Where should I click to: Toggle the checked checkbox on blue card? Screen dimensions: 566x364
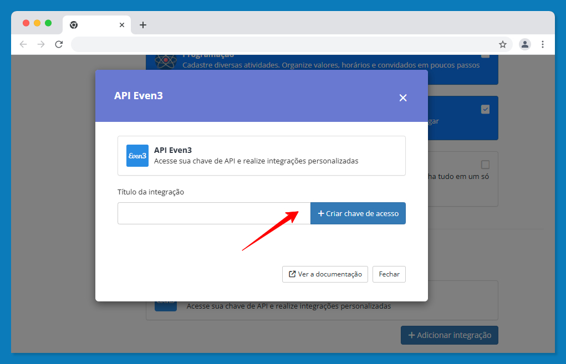485,109
